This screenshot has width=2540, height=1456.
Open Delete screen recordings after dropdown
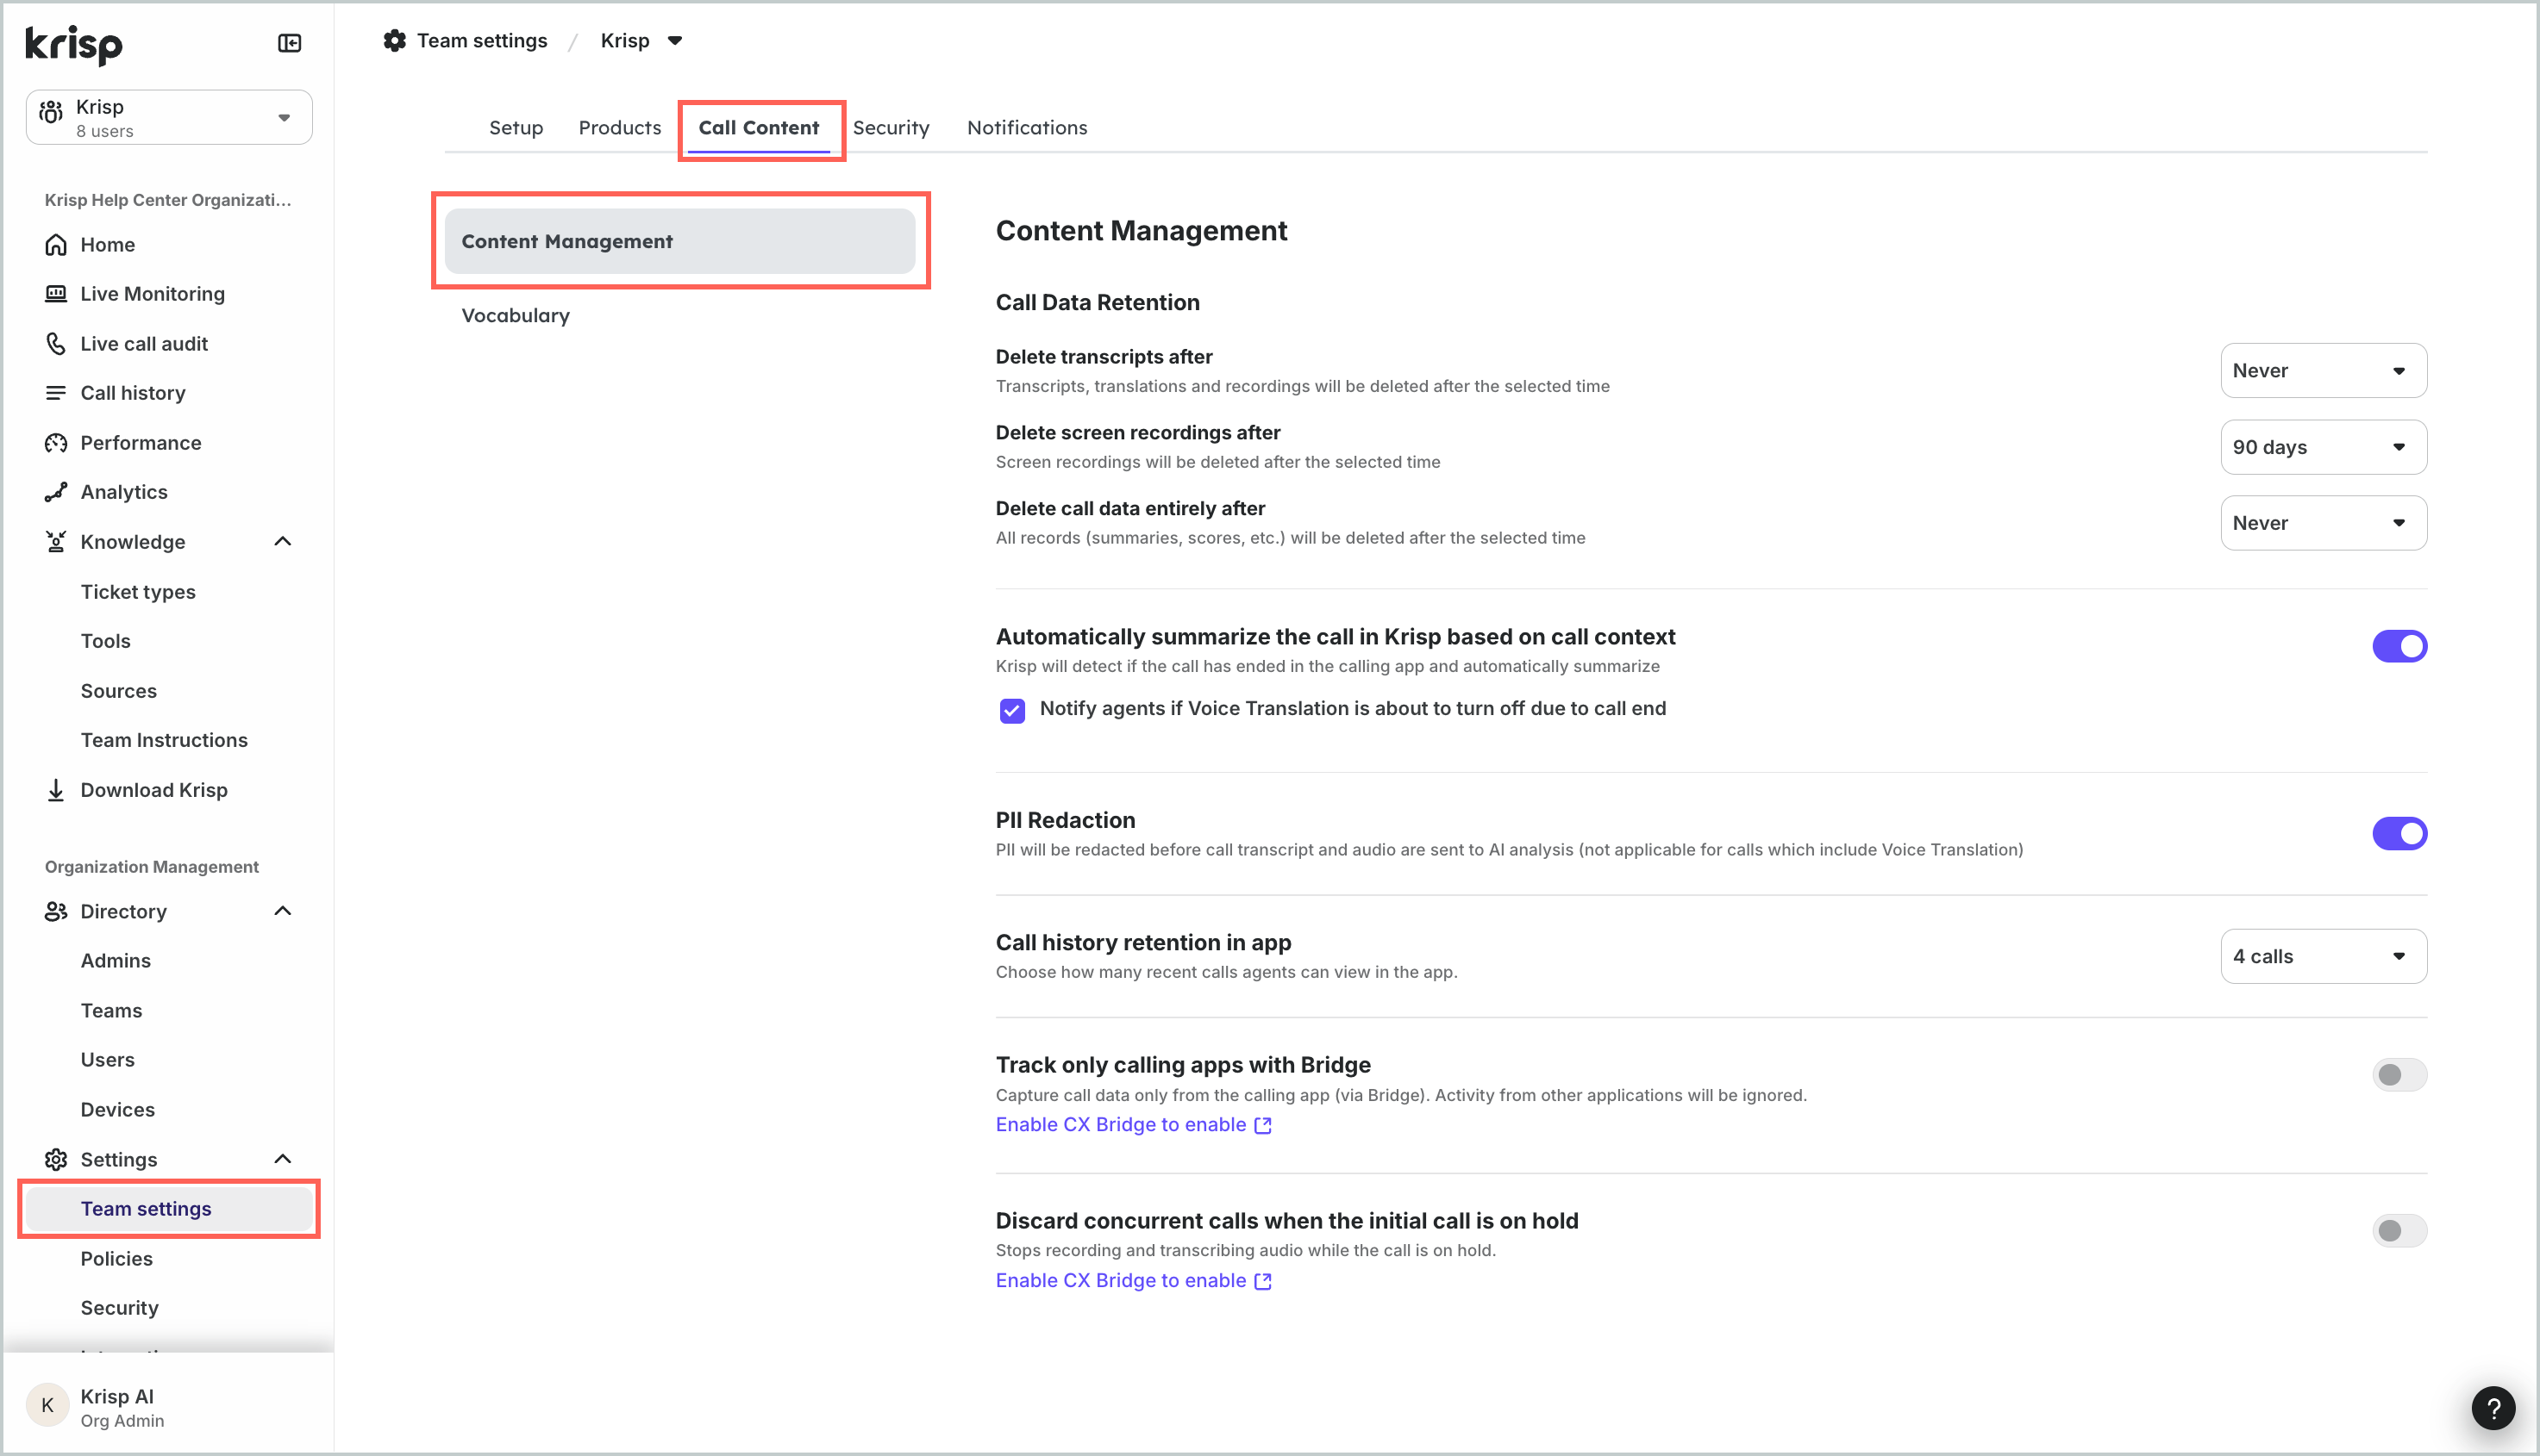point(2323,447)
